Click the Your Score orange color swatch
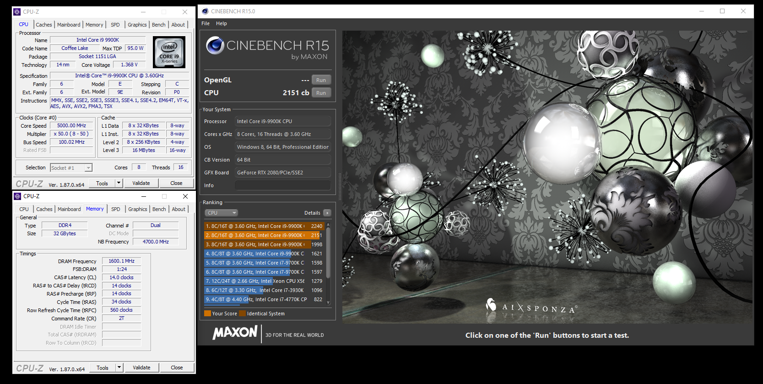This screenshot has height=384, width=763. [x=207, y=314]
